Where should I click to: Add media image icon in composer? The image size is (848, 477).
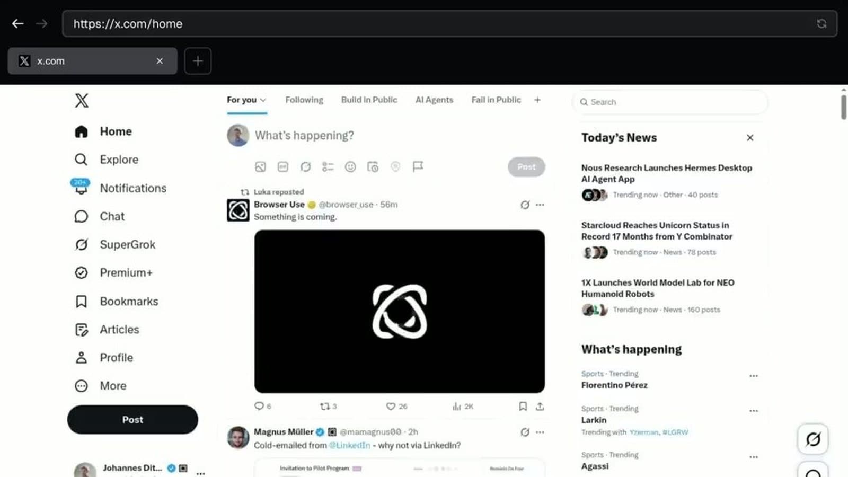coord(260,166)
